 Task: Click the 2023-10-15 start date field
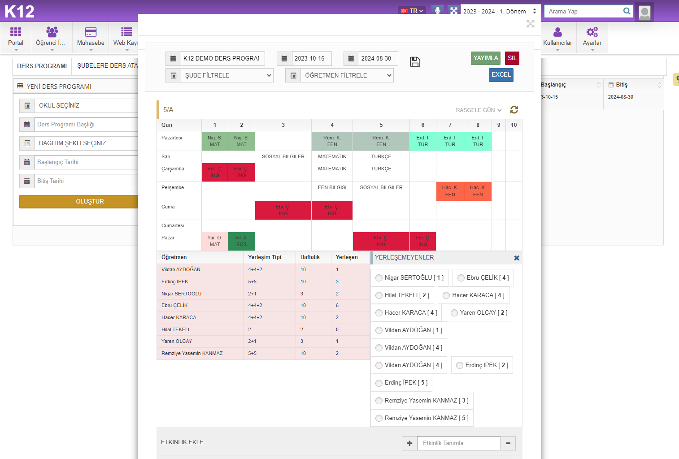pos(312,59)
